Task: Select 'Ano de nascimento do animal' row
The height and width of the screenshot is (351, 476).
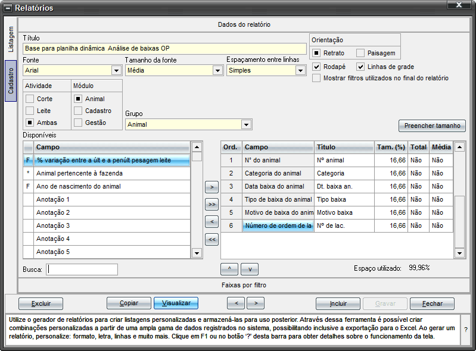Action: pos(107,186)
